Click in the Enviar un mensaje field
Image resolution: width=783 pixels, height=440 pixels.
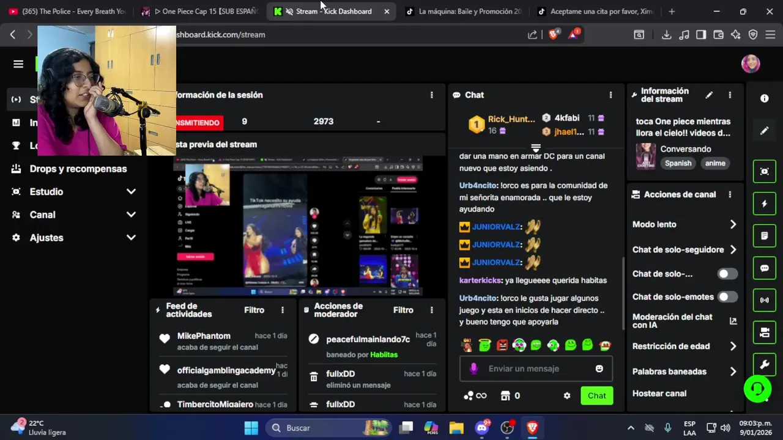coord(535,369)
